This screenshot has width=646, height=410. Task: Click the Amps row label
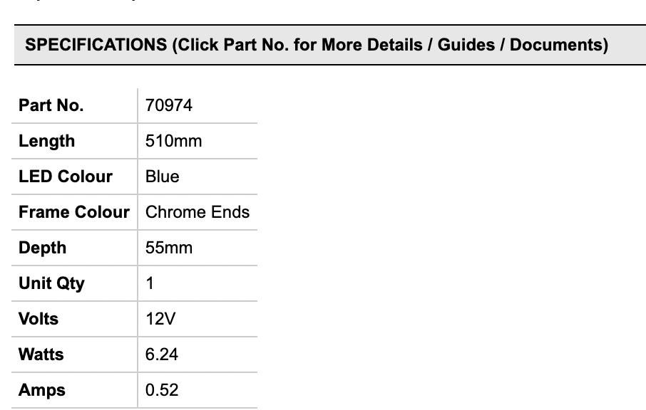point(41,390)
